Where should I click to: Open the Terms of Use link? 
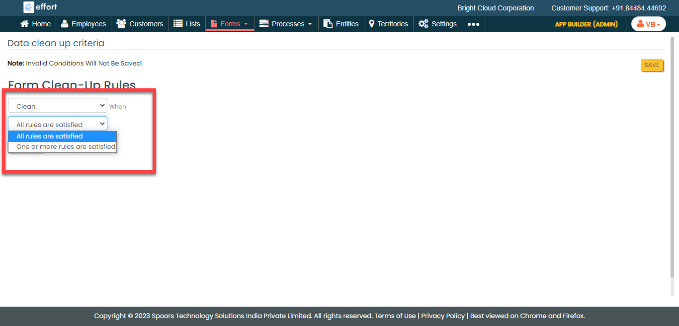395,316
